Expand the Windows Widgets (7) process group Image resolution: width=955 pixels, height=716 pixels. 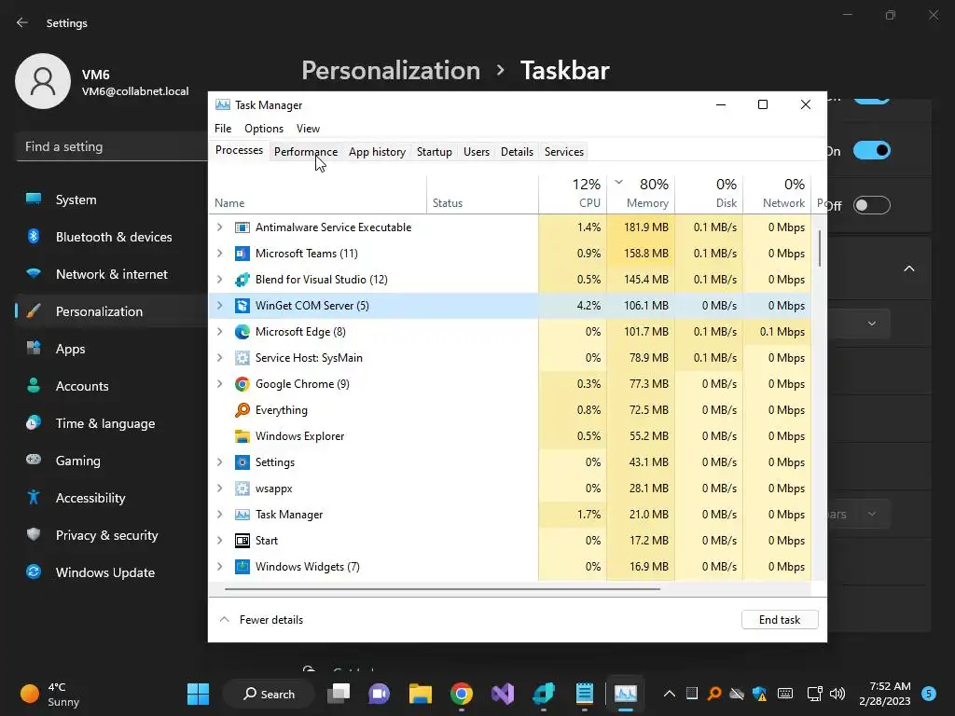220,567
